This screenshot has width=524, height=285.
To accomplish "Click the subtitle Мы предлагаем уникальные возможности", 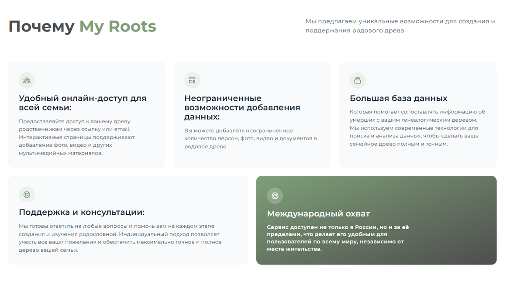I will pyautogui.click(x=400, y=26).
